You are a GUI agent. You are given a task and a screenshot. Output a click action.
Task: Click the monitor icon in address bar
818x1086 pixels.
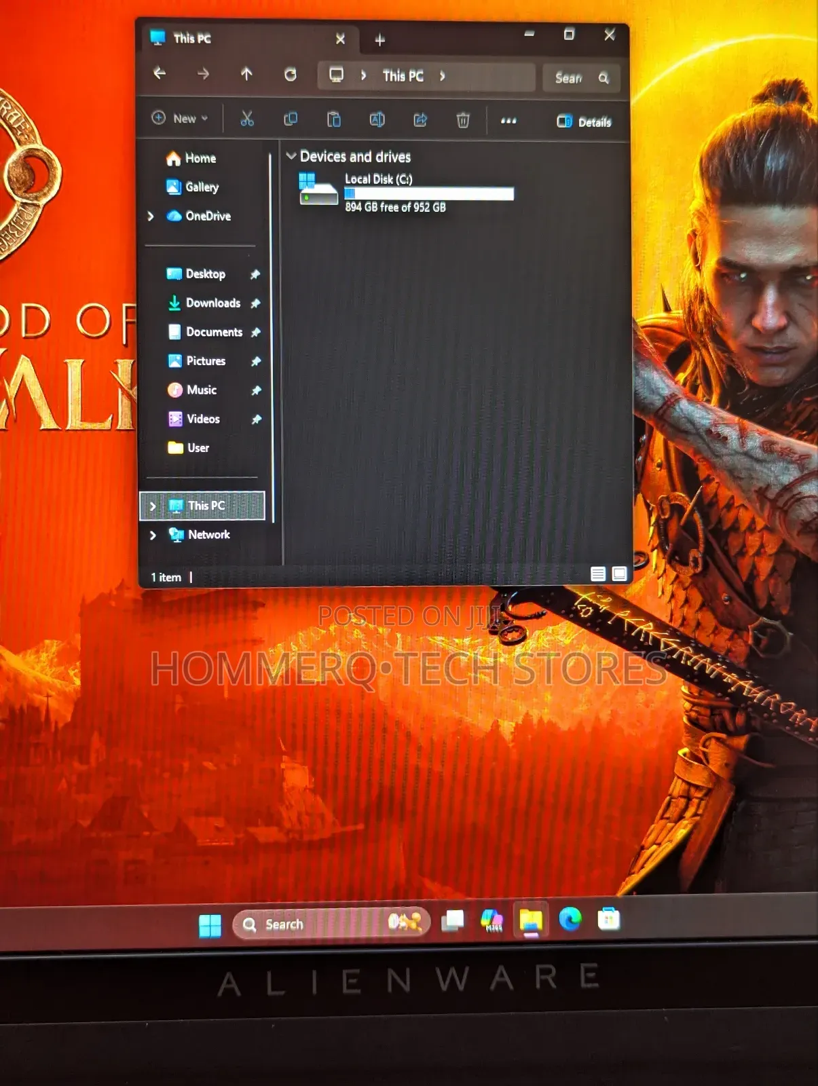point(336,75)
